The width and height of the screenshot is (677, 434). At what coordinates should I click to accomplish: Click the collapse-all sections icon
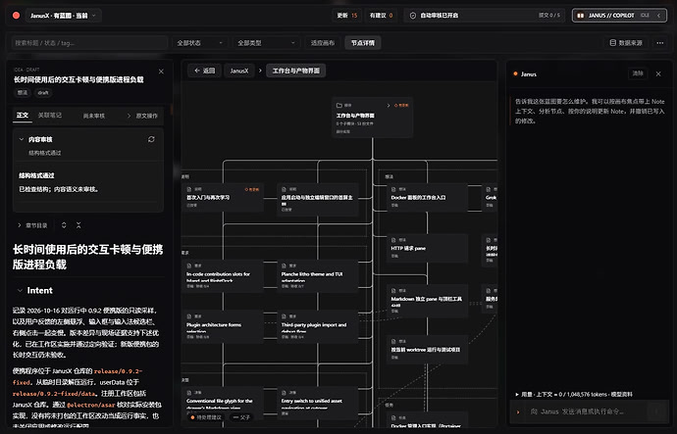click(x=78, y=225)
